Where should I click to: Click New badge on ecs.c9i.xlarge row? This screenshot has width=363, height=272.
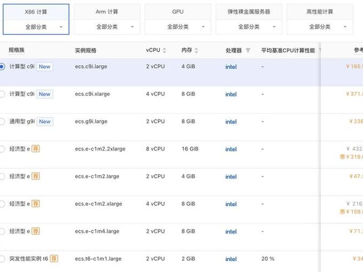coord(44,94)
